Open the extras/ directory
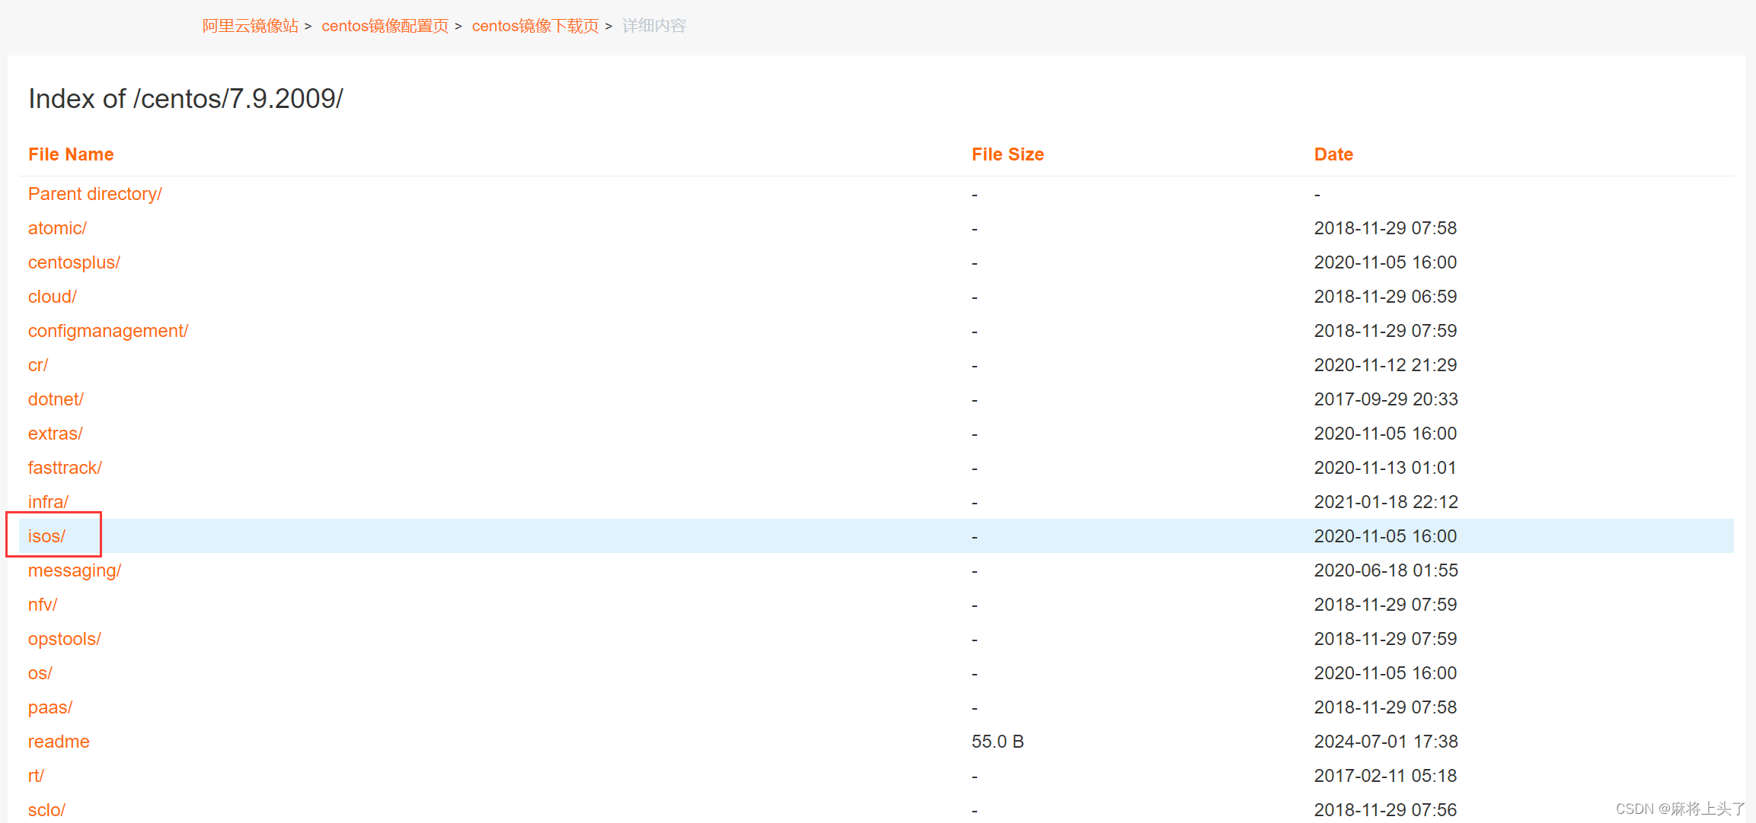This screenshot has width=1756, height=823. 55,434
